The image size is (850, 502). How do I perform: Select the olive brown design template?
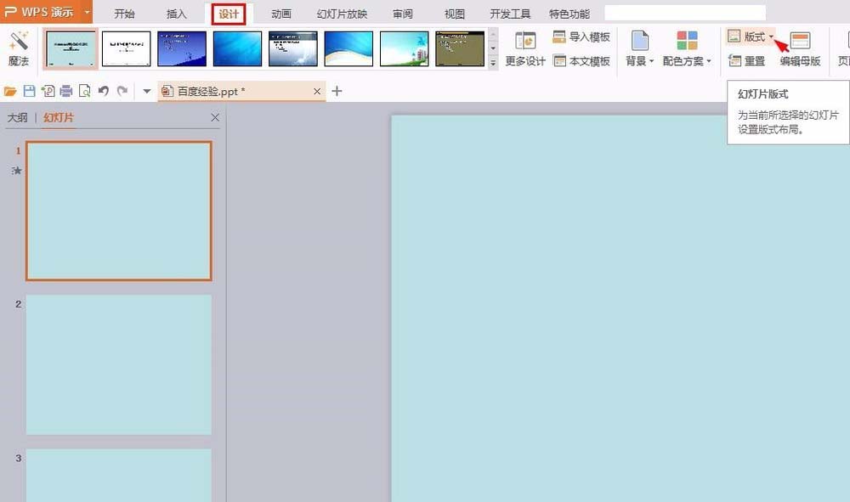coord(460,48)
